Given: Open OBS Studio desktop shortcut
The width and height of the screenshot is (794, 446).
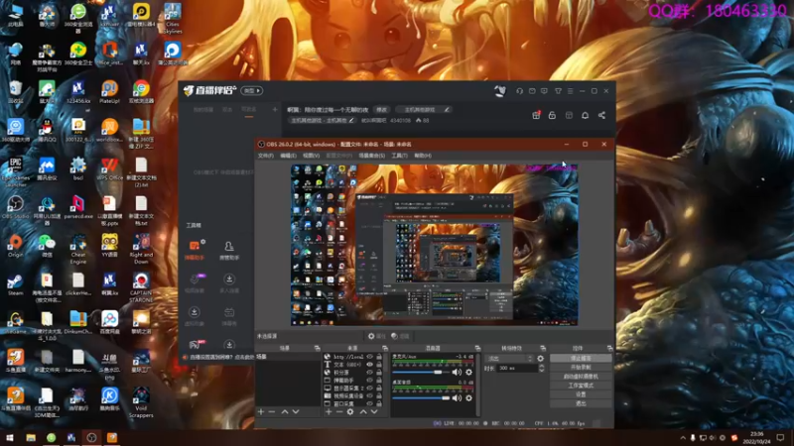Looking at the screenshot, I should click(x=15, y=207).
